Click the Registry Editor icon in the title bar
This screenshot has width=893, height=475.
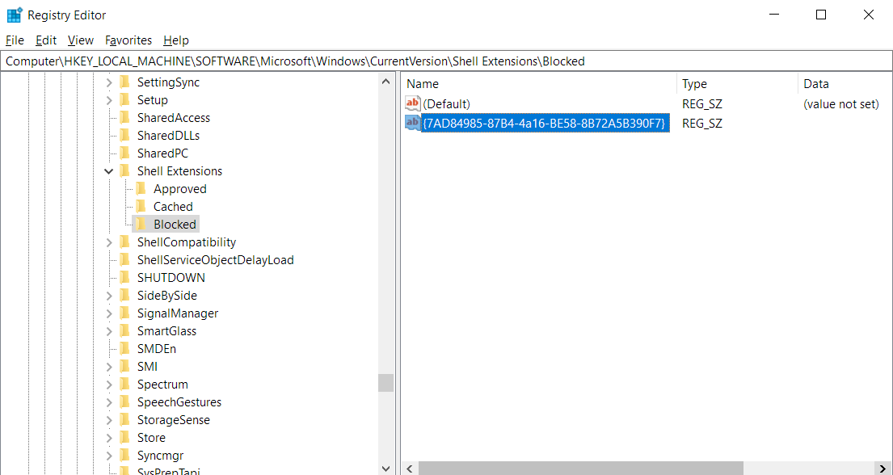point(13,15)
